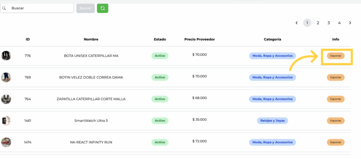Viewport: 361px width, 159px height.
Task: Sort by the Precio Proveedor column header
Action: pyautogui.click(x=199, y=39)
